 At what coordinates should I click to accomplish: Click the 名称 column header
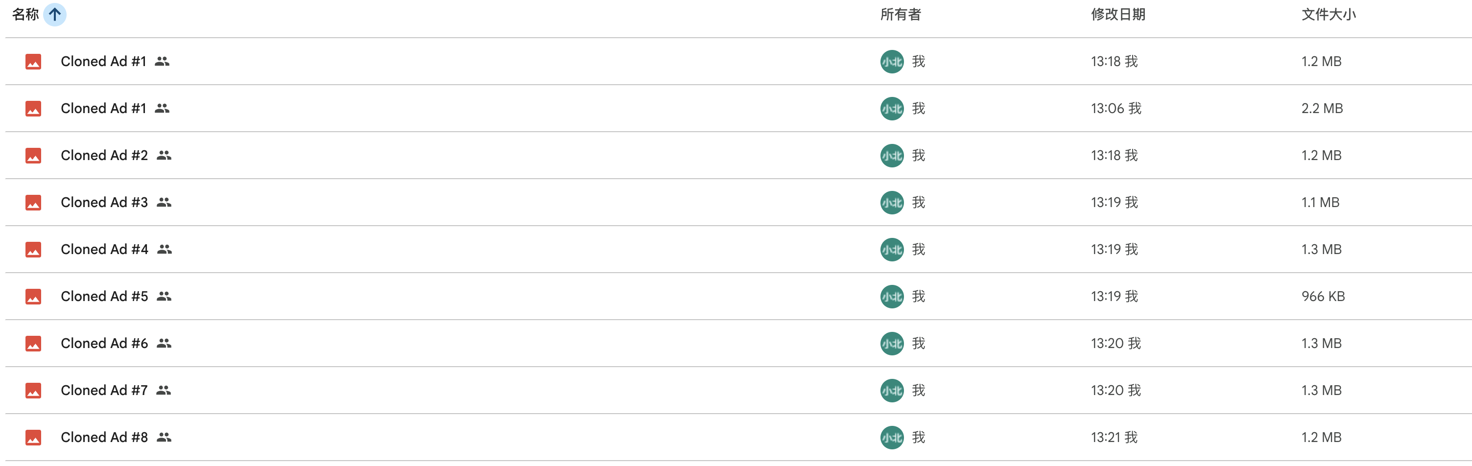pos(25,14)
